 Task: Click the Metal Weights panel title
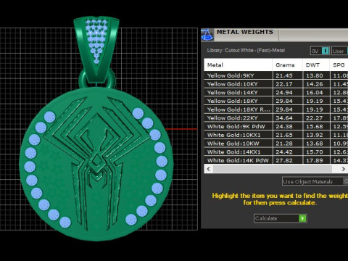245,32
